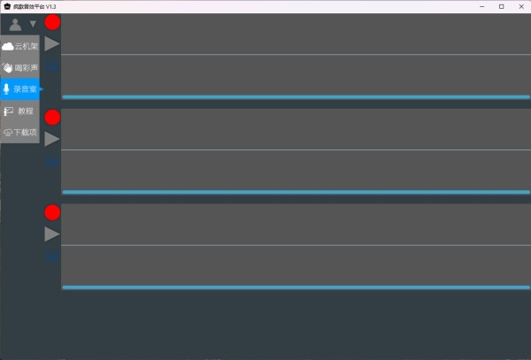Image resolution: width=531 pixels, height=360 pixels.
Task: Click the first track's blue save icon
Action: click(x=52, y=65)
